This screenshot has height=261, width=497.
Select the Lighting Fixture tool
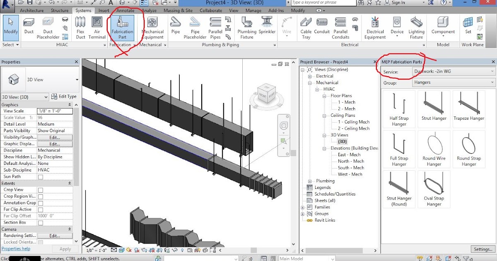tap(416, 28)
